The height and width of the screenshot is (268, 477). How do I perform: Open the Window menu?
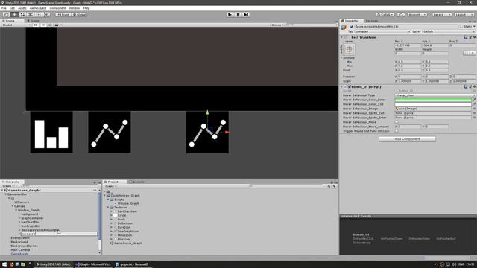coord(75,8)
